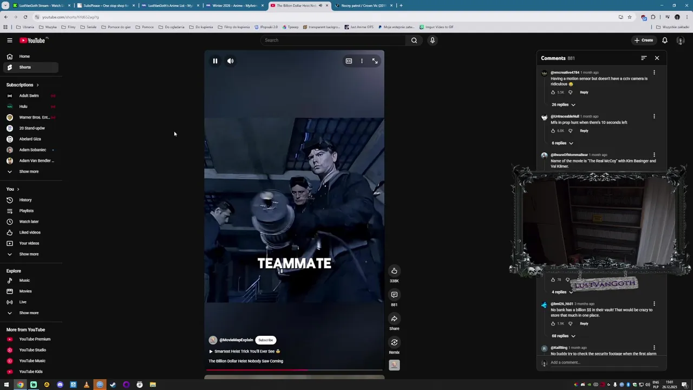Open the Adult Swim subscription
Image resolution: width=693 pixels, height=390 pixels.
tap(30, 96)
